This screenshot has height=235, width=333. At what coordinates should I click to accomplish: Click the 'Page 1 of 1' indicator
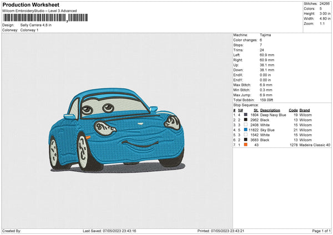click(321, 231)
